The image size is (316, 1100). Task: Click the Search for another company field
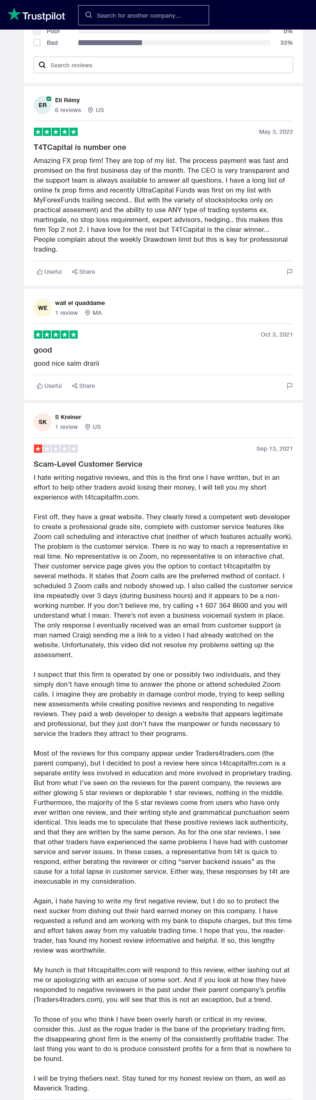click(x=144, y=15)
